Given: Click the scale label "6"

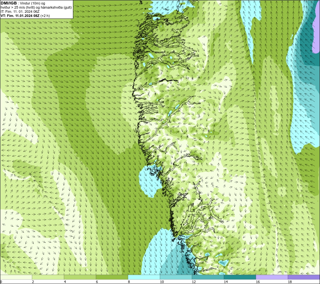Looking at the screenshot, I should [x=97, y=282].
